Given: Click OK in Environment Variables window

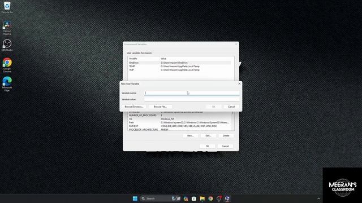Looking at the screenshot, I should (x=208, y=146).
